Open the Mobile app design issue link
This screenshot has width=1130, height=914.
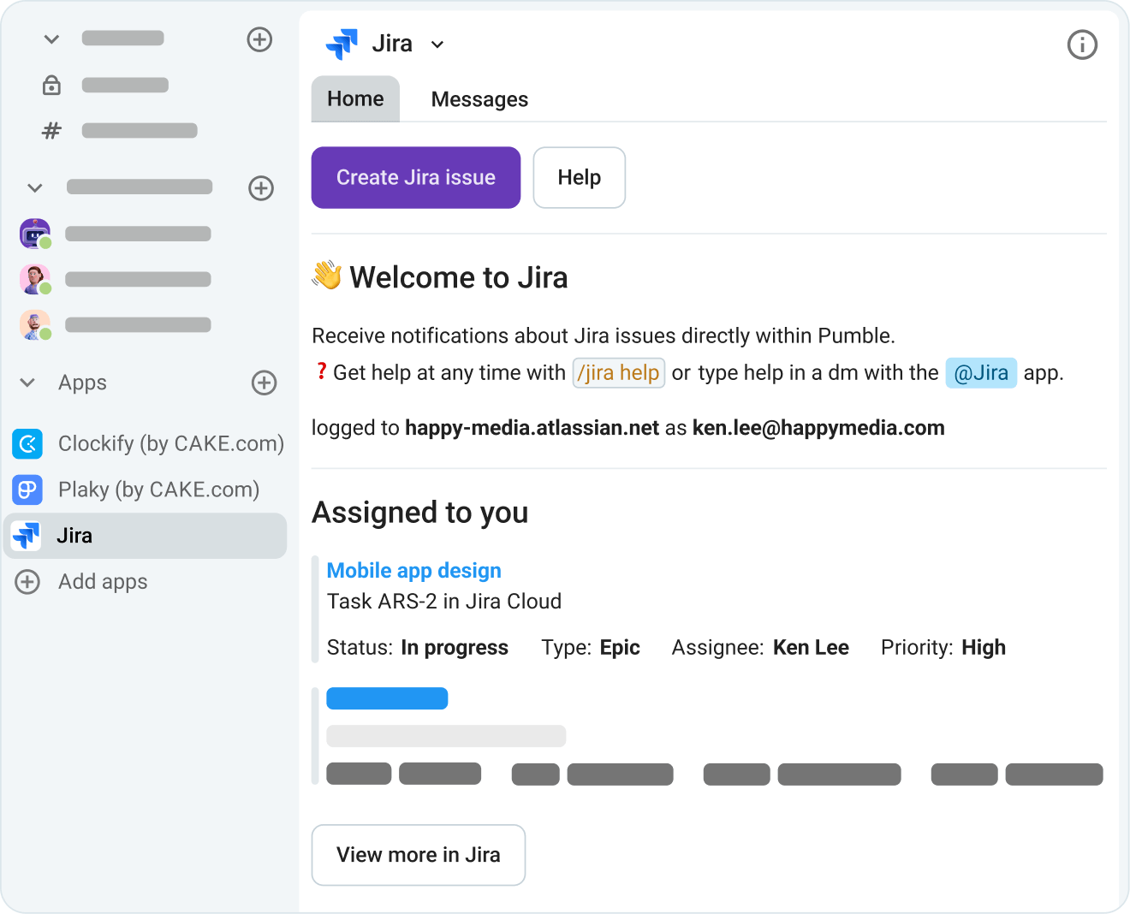point(414,571)
